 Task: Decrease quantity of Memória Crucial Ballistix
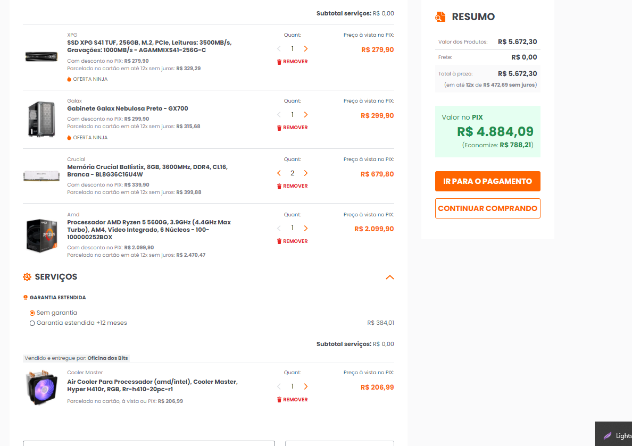(x=279, y=173)
